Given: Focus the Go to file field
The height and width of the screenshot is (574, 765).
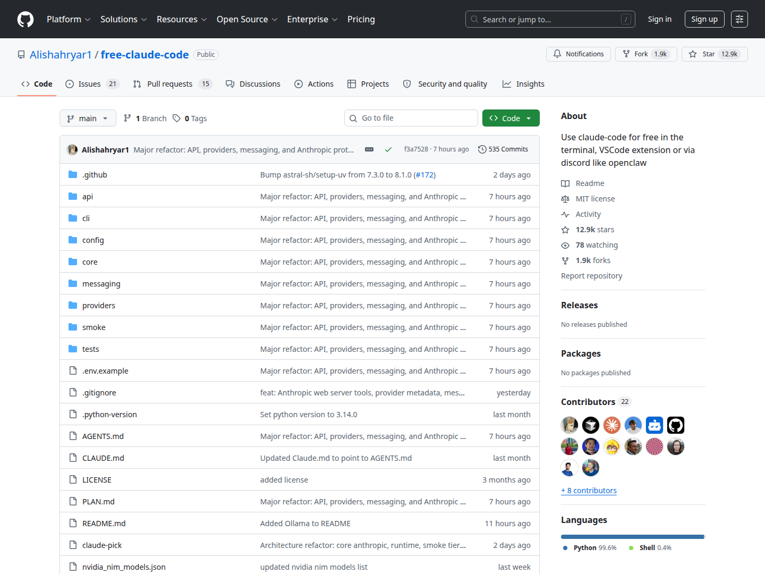Looking at the screenshot, I should pyautogui.click(x=411, y=118).
